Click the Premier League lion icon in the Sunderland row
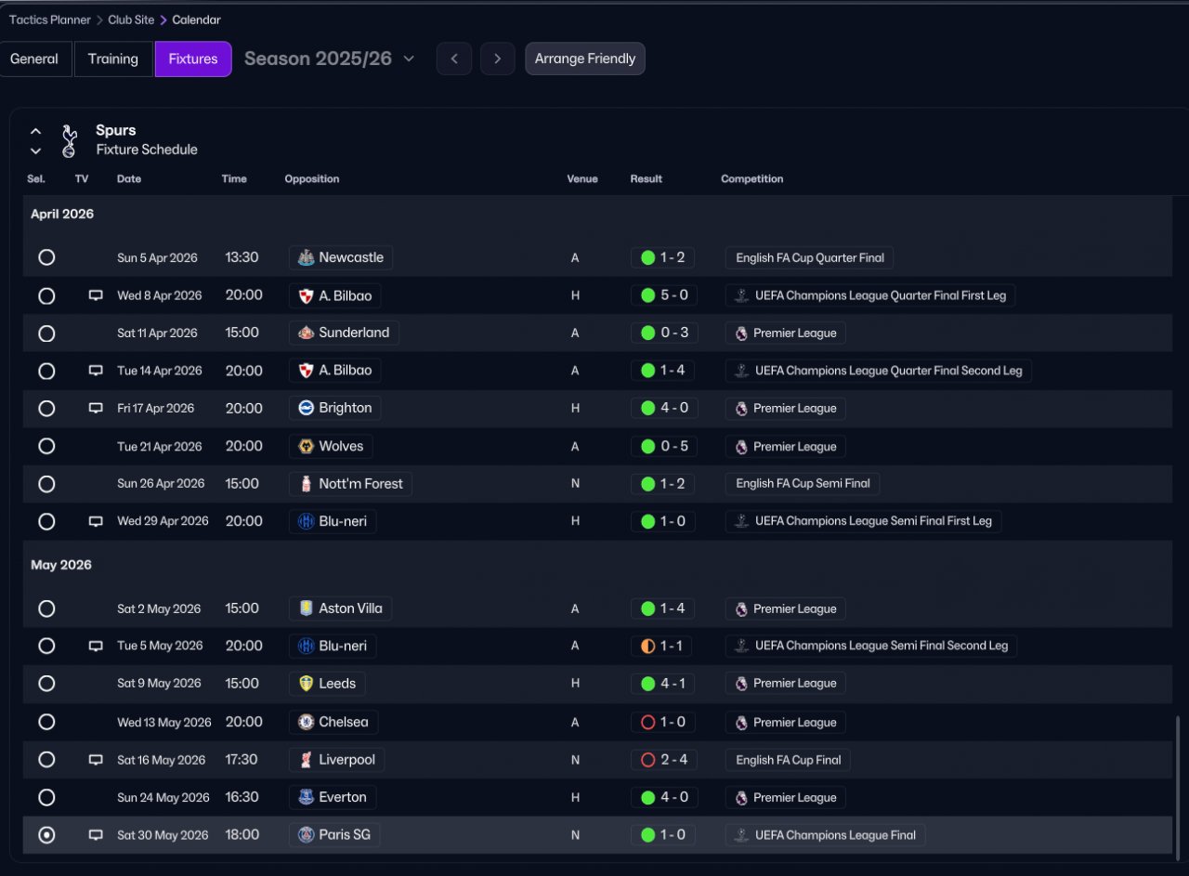Screen dimensions: 1189x876 click(741, 333)
